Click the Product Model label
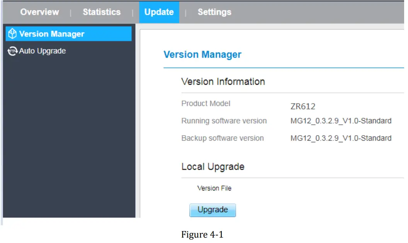The image size is (408, 243). click(206, 104)
